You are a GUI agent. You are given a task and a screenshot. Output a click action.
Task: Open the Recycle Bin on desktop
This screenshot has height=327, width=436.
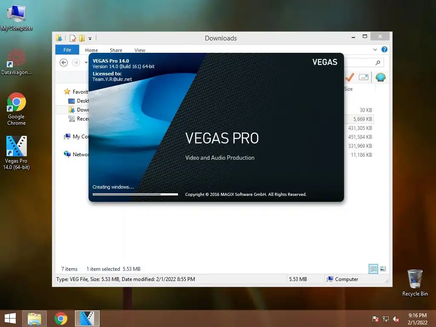point(415,283)
